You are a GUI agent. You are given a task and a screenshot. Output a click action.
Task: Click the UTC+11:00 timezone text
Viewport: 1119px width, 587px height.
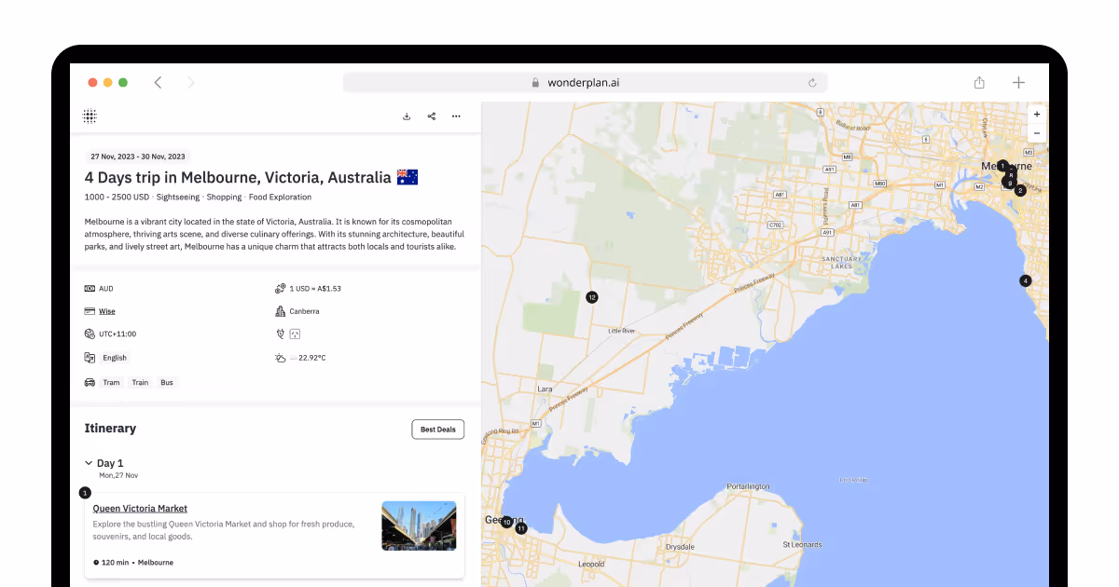[x=117, y=334]
